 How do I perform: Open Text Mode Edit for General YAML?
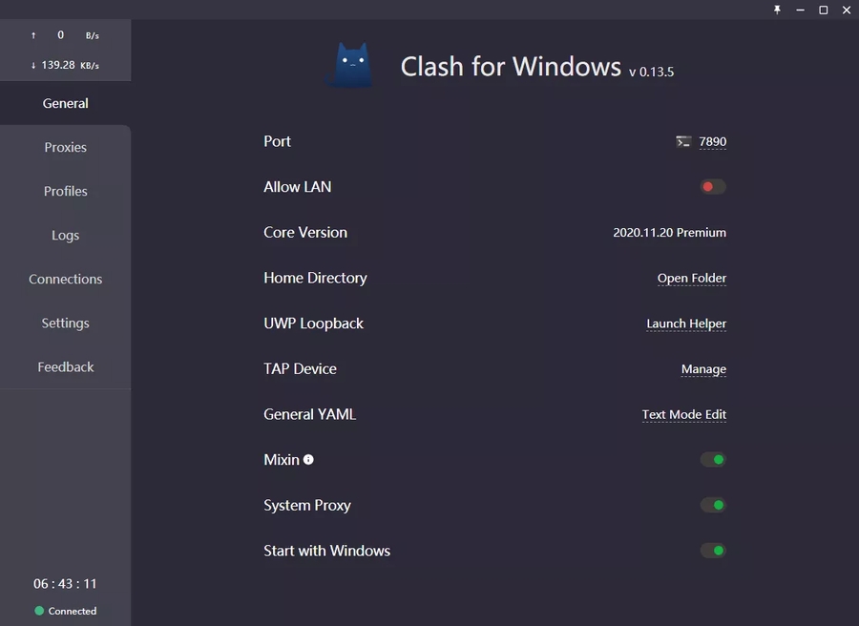[684, 414]
